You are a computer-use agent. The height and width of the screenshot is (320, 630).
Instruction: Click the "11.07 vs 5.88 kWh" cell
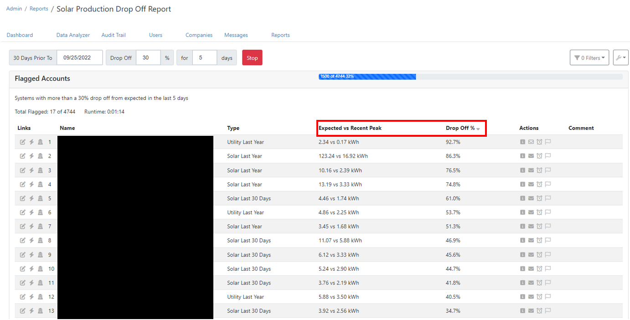click(x=340, y=241)
